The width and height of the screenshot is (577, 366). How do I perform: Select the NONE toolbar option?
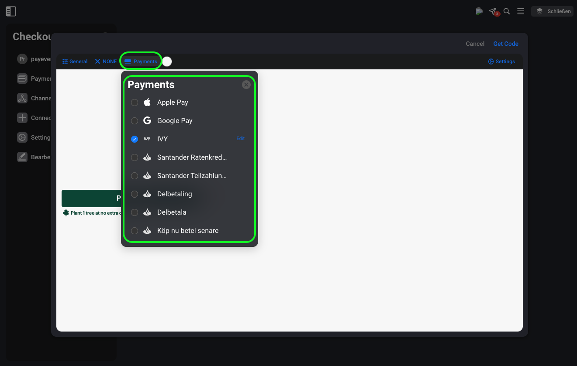click(x=106, y=62)
